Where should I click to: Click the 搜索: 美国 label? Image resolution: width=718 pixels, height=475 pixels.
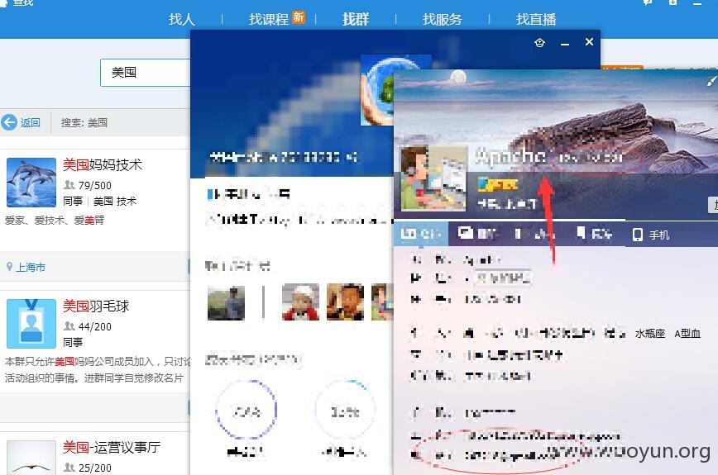[84, 122]
